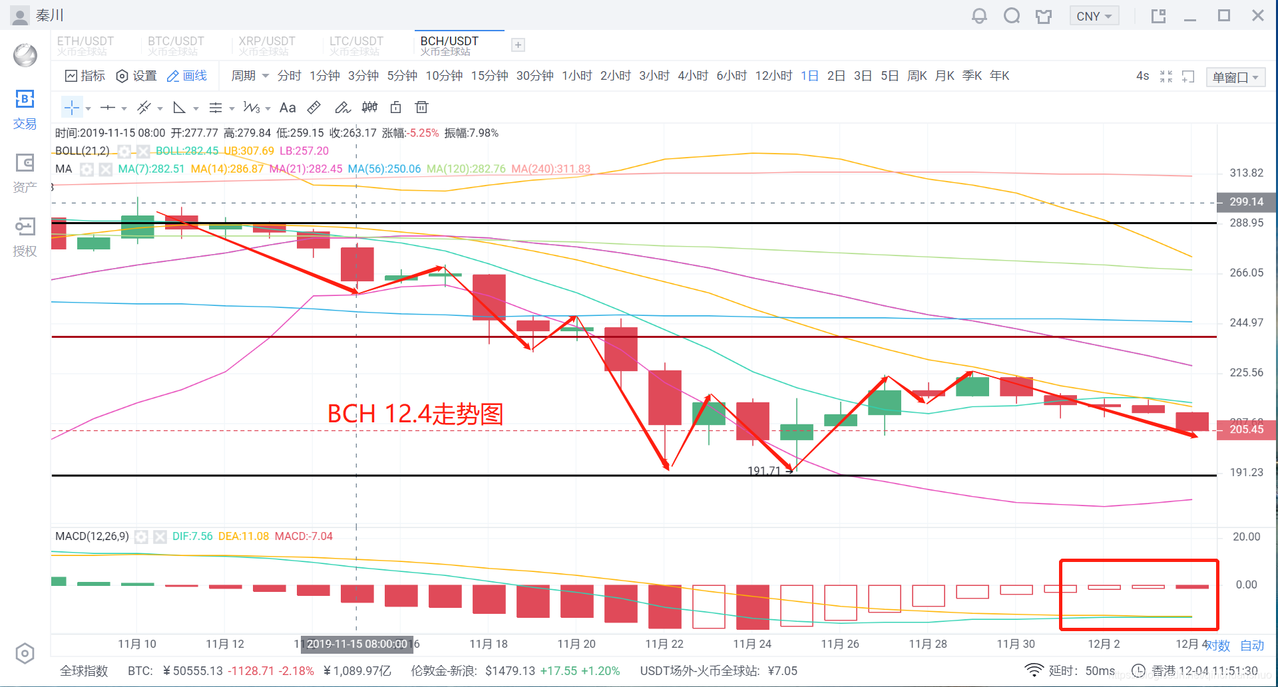Click the 205.45 current price label

tap(1246, 430)
